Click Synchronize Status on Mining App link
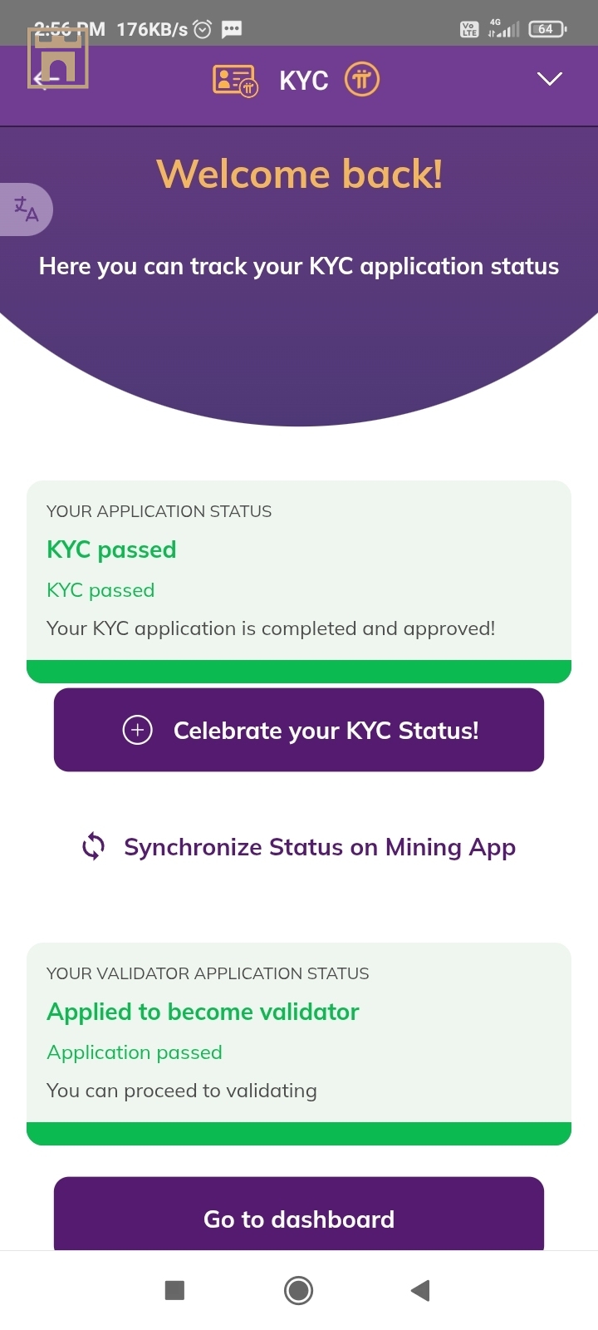The height and width of the screenshot is (1330, 598). click(320, 847)
